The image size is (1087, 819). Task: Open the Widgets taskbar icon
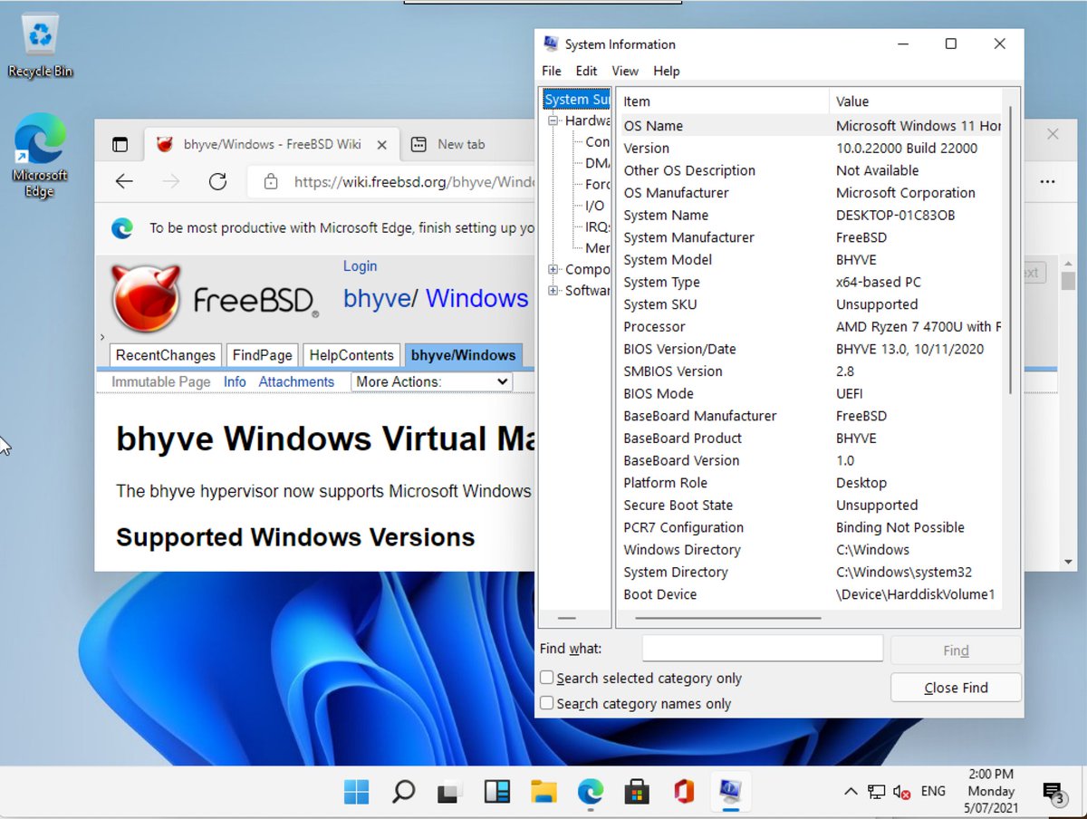[496, 793]
